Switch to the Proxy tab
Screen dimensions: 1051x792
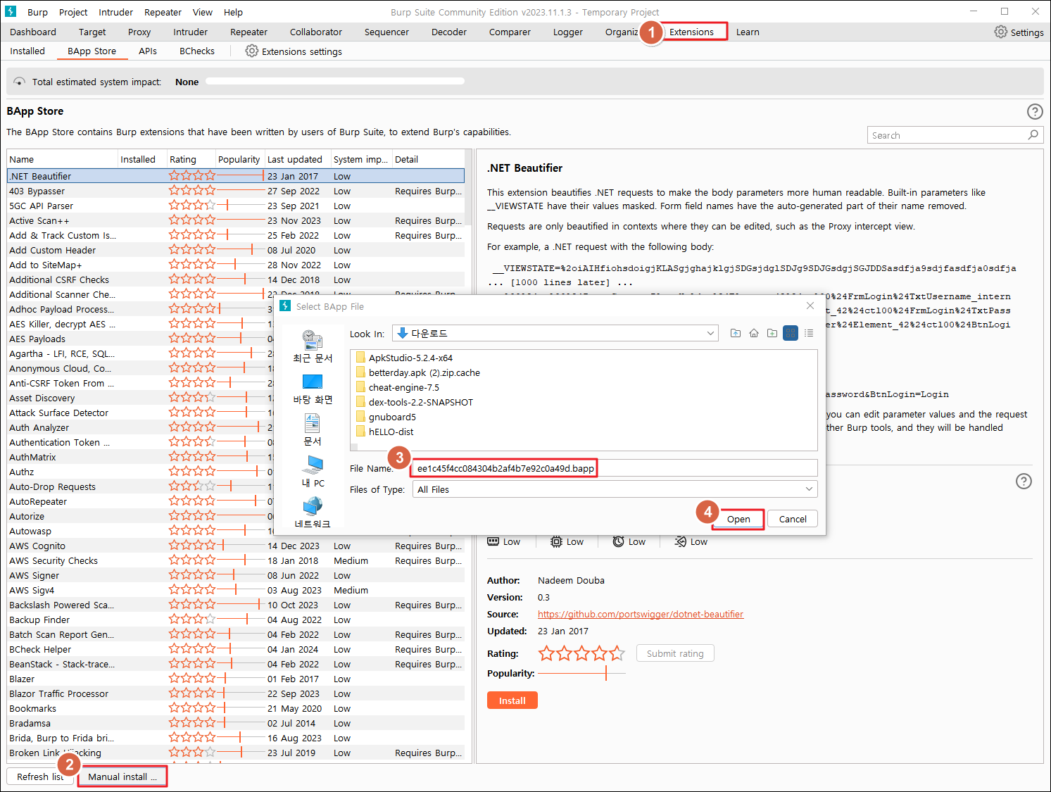pyautogui.click(x=139, y=32)
